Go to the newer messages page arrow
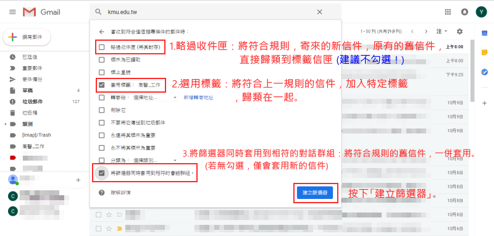494x236 pixels. pos(412,32)
